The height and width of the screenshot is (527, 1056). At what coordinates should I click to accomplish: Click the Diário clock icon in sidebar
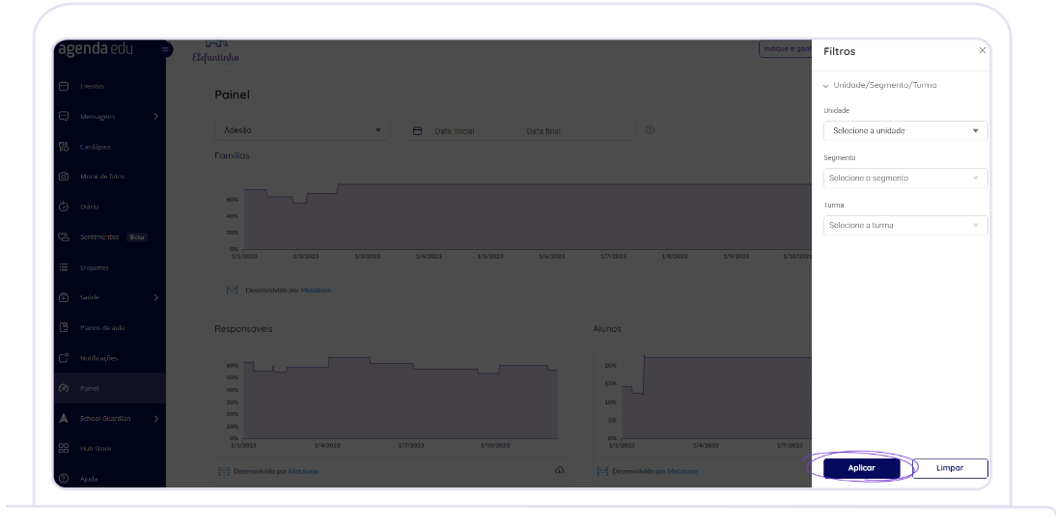tap(64, 207)
